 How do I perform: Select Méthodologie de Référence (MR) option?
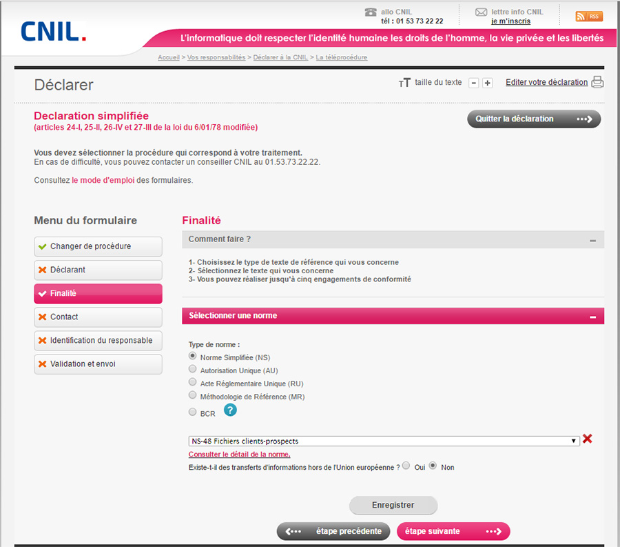193,395
